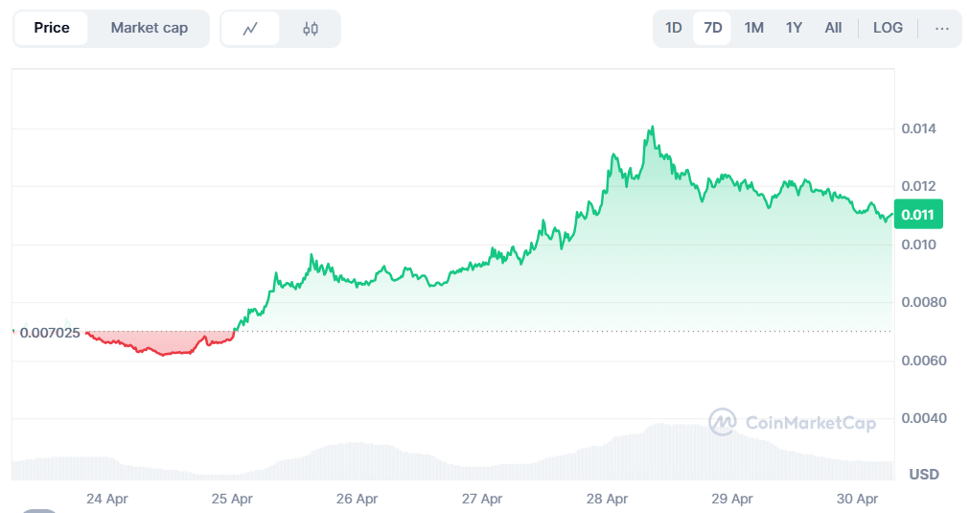Click the red dip area of chart
Image resolution: width=970 pixels, height=513 pixels.
point(163,343)
